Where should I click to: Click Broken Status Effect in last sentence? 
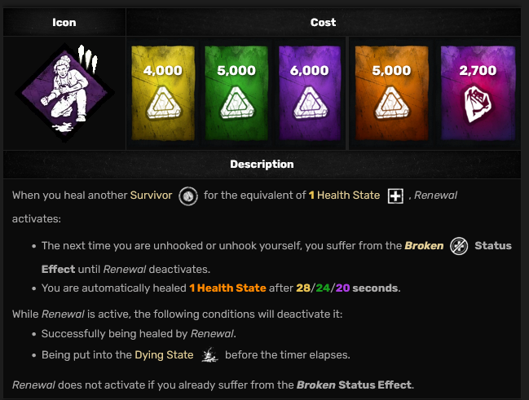pyautogui.click(x=355, y=385)
